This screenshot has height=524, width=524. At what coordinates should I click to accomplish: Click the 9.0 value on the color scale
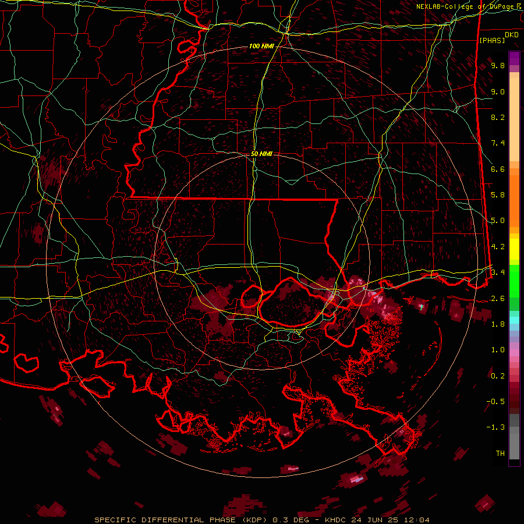click(x=498, y=91)
